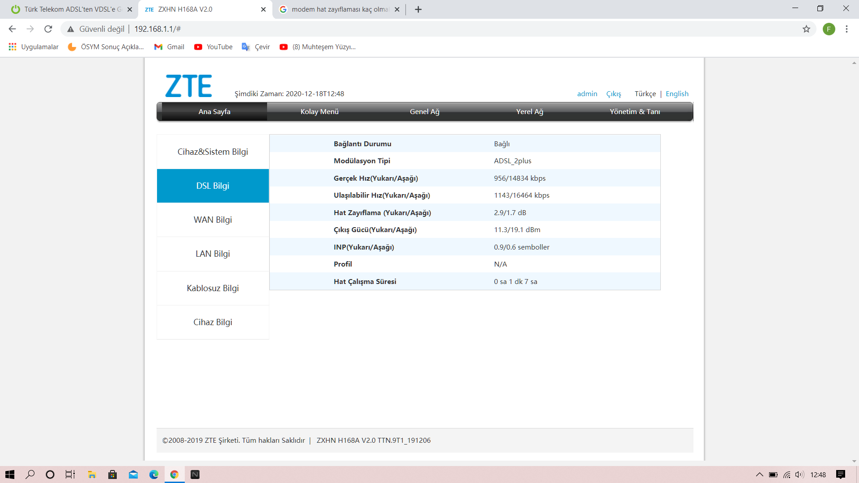Screen dimensions: 859x483
Task: Open the Chrome three-dot menu
Action: (846, 29)
